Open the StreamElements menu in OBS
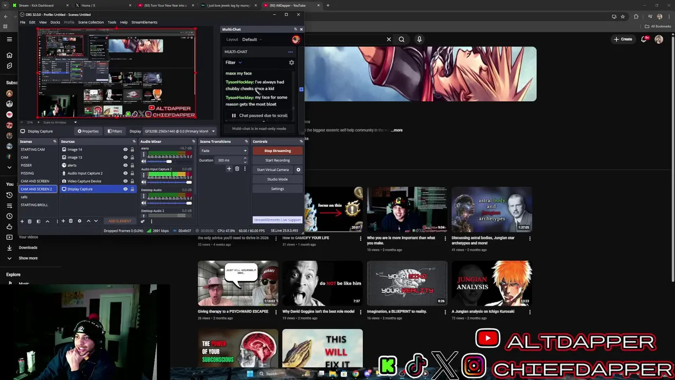675x380 pixels. coord(144,22)
